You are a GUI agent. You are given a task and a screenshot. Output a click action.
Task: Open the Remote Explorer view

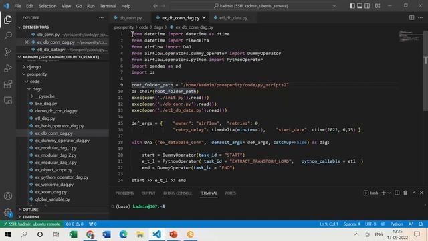[x=8, y=100]
